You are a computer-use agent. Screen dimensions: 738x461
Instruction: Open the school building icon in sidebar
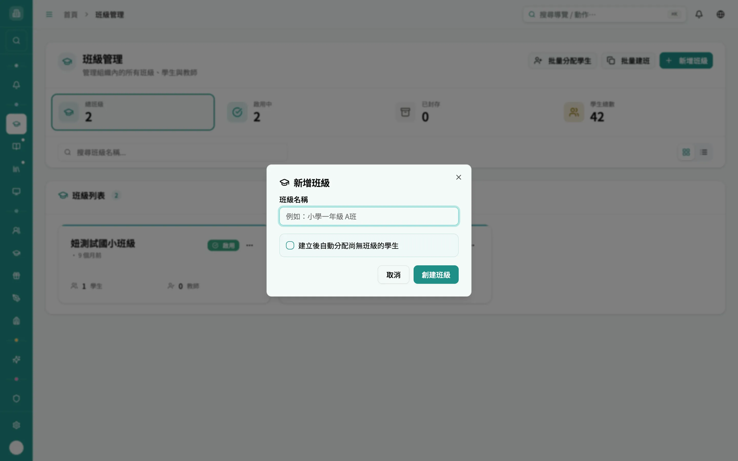tap(16, 321)
